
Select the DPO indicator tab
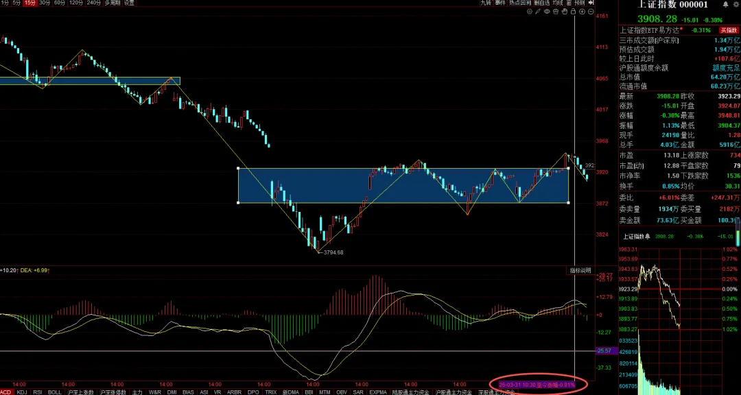point(253,392)
